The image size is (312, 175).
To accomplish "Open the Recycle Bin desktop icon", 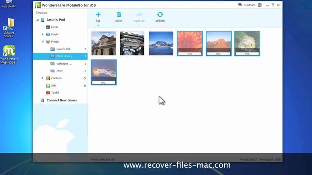I will click(9, 4).
